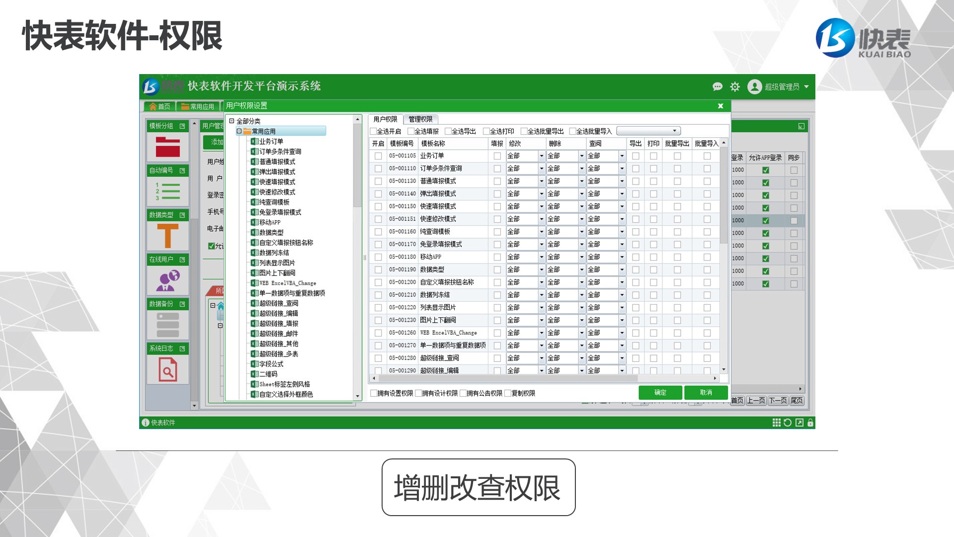Switch to the 用户权限 tab
Viewport: 954px width, 537px height.
[x=385, y=119]
